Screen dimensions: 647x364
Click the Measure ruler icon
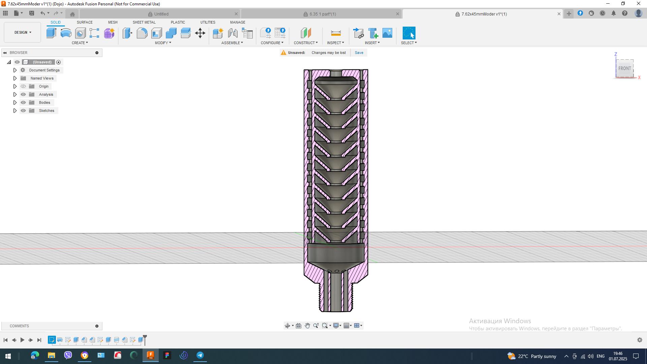336,33
